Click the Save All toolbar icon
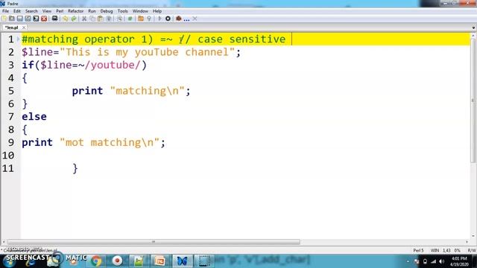477x268 pixels. [28, 19]
